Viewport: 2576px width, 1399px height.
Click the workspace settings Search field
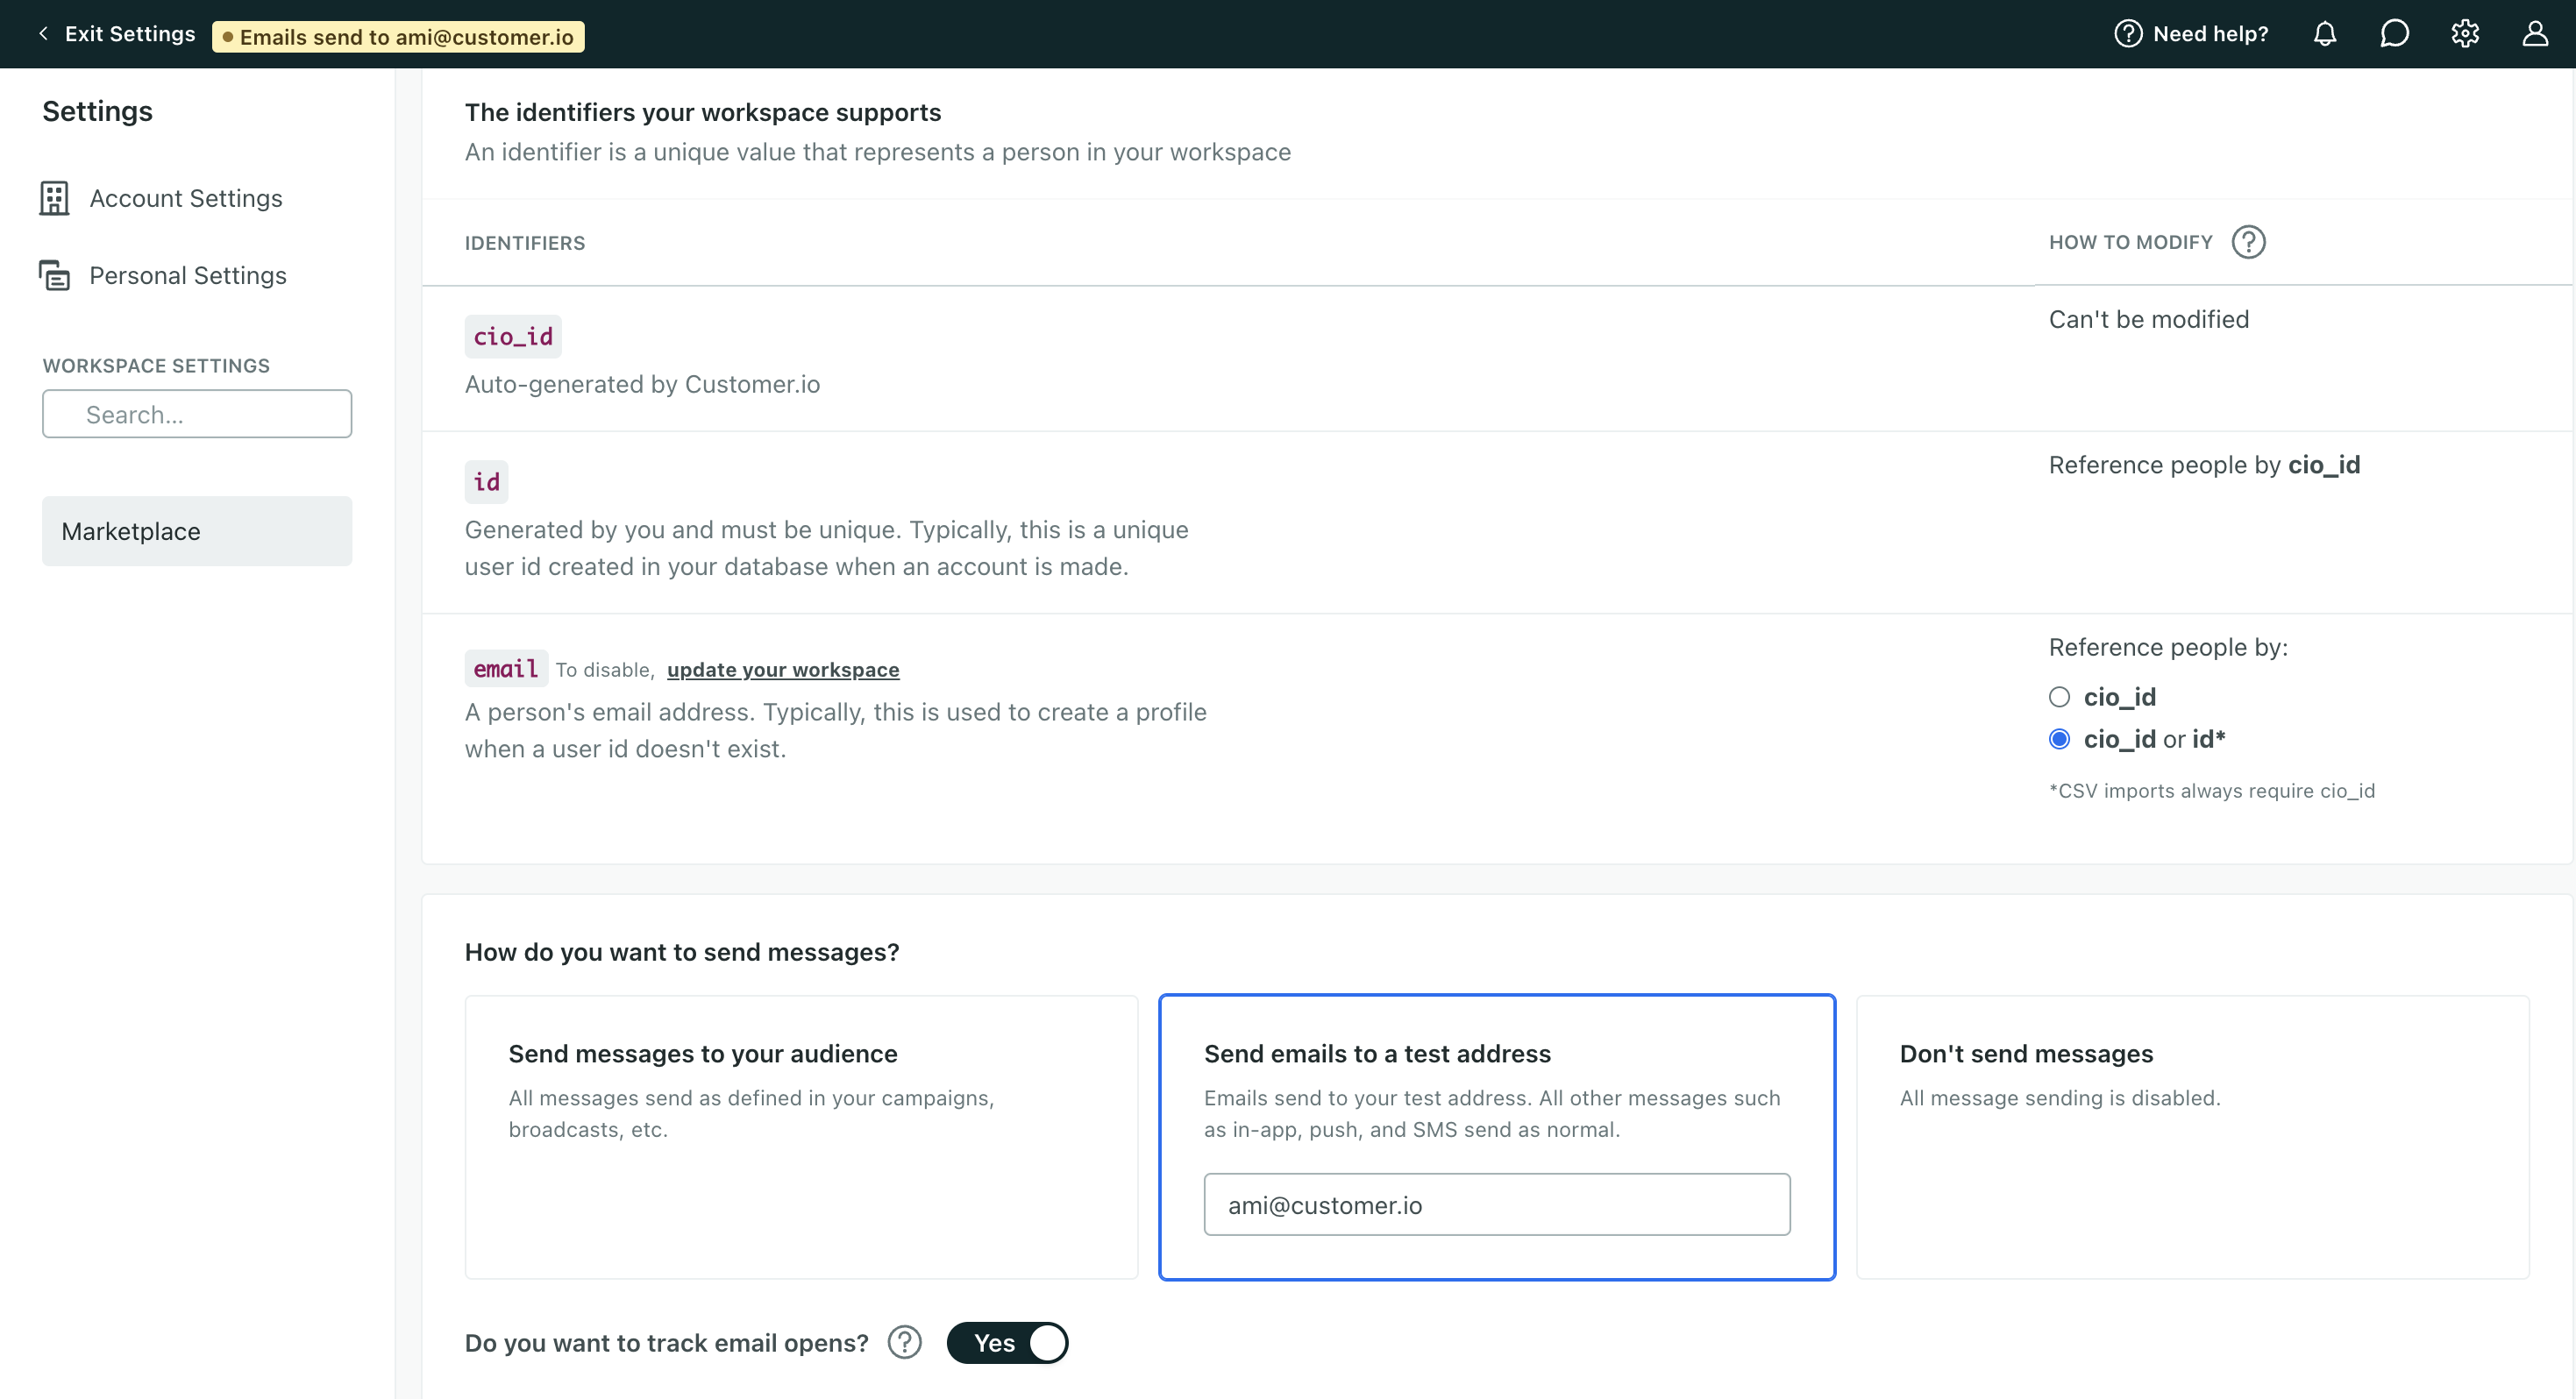click(x=197, y=414)
